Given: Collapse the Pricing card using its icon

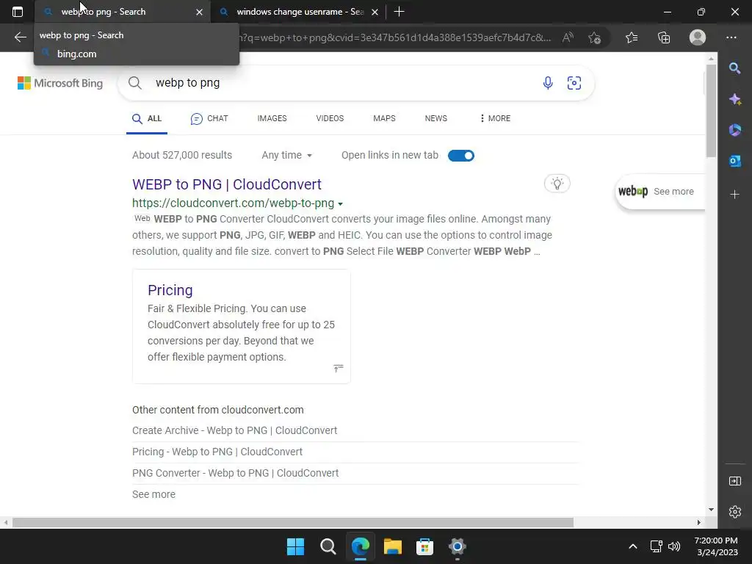Looking at the screenshot, I should pos(338,369).
